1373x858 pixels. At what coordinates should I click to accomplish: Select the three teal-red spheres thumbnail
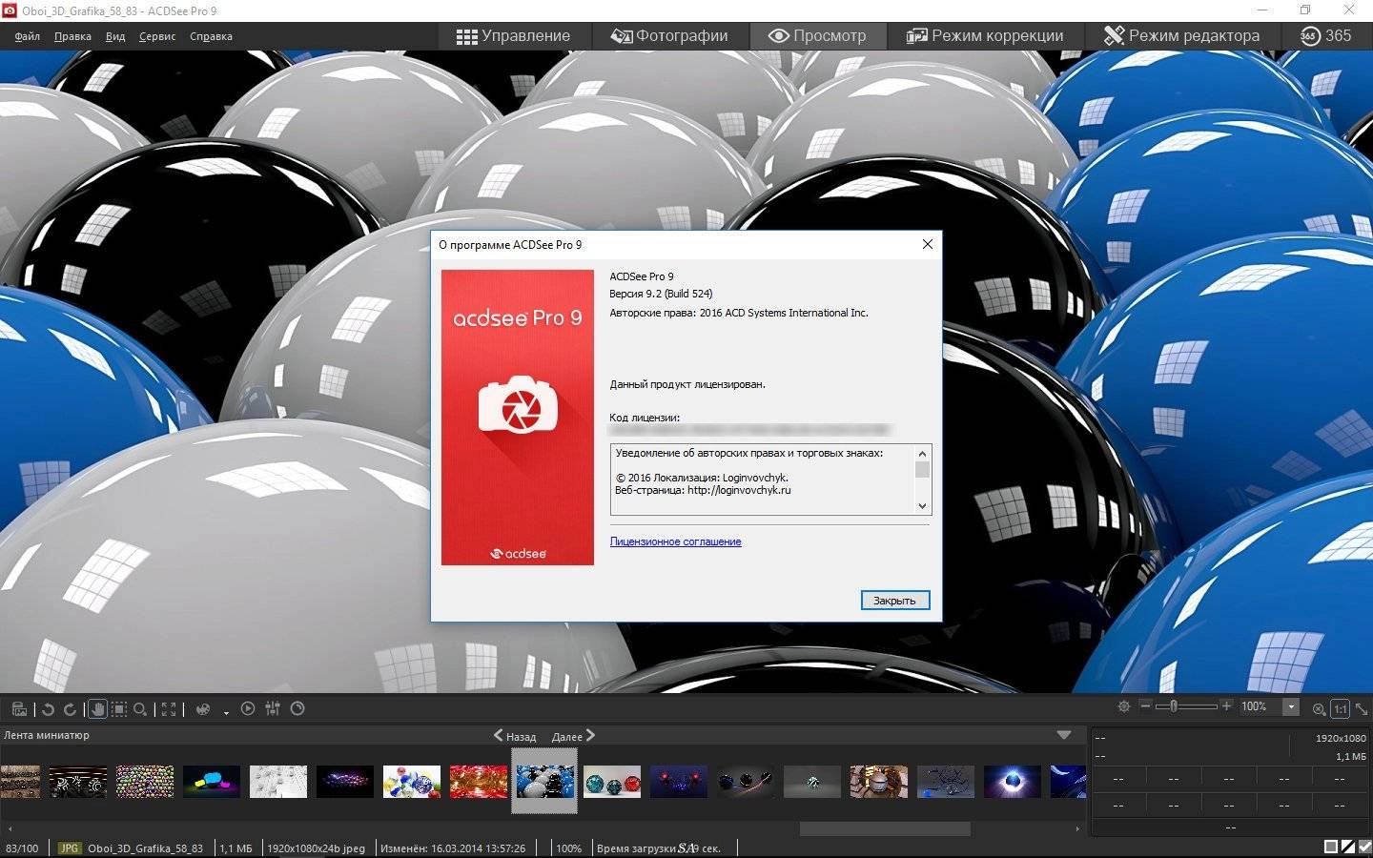click(612, 782)
